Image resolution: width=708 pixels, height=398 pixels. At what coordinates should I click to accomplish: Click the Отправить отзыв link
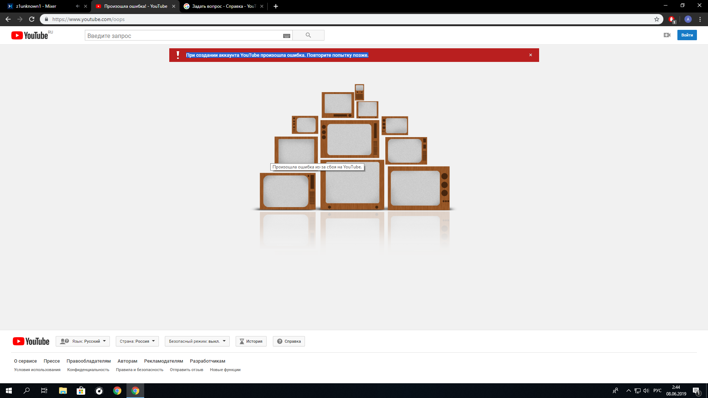[x=187, y=370]
